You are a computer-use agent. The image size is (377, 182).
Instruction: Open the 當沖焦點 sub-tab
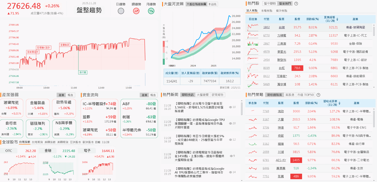pos(282,11)
